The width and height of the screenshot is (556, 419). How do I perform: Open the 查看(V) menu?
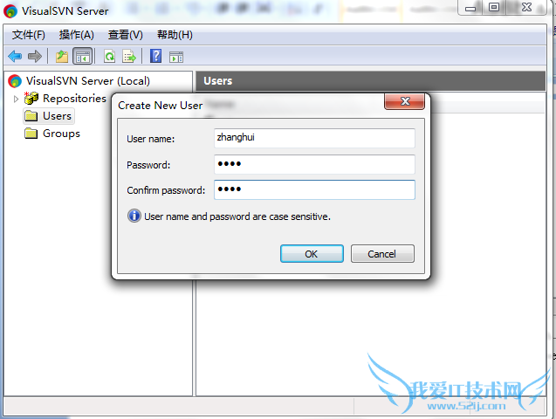pyautogui.click(x=125, y=35)
